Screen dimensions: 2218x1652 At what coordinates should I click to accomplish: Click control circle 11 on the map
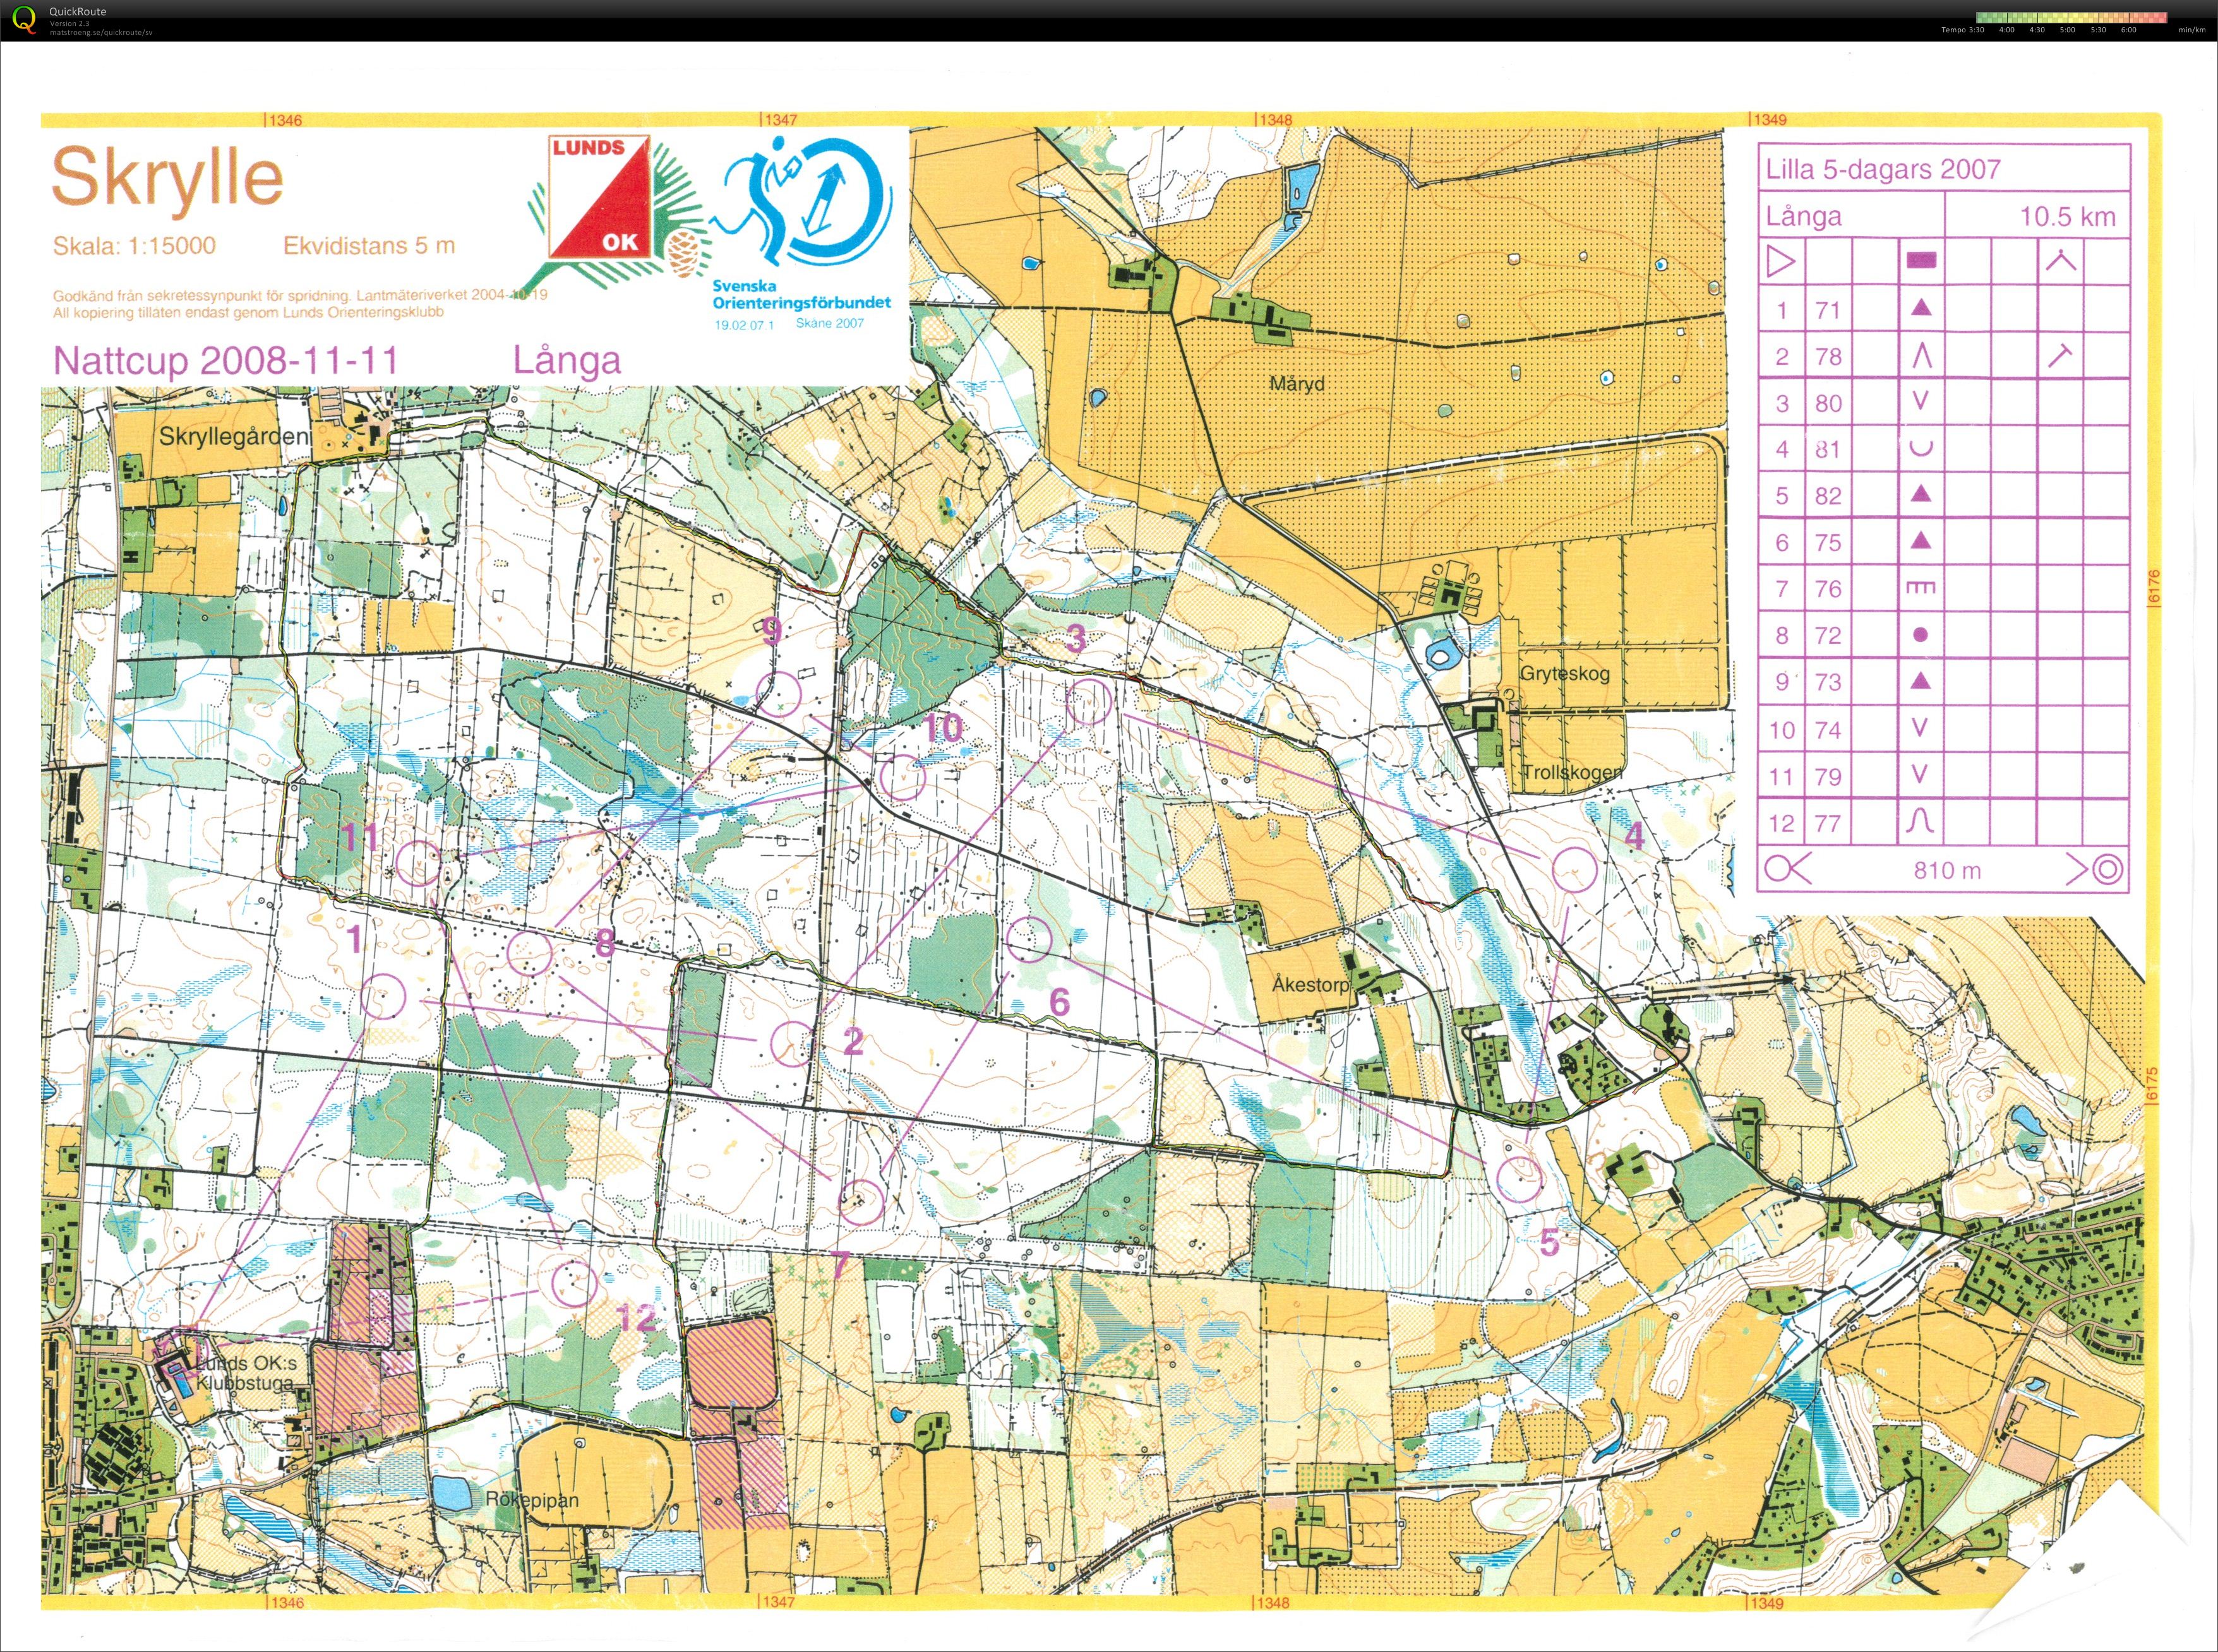[x=419, y=863]
